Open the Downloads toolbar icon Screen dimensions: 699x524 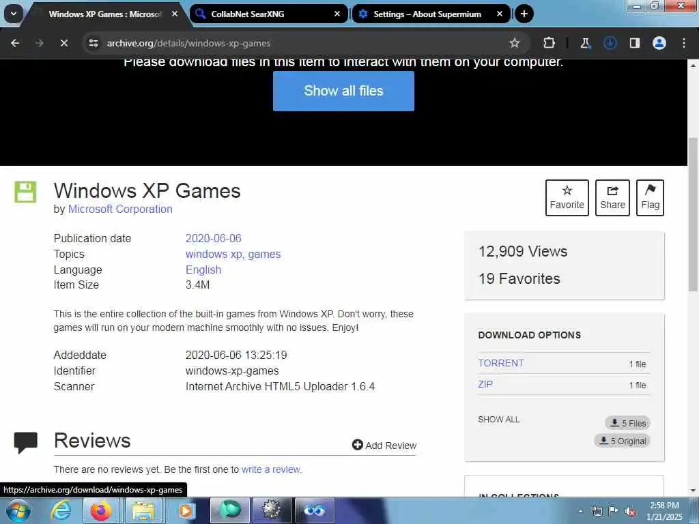610,43
